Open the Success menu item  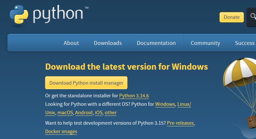245,43
